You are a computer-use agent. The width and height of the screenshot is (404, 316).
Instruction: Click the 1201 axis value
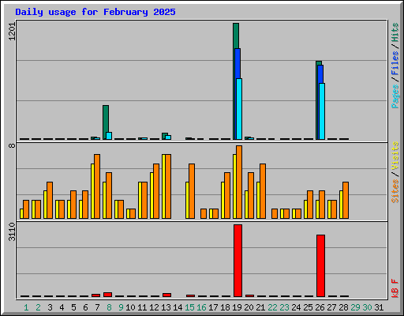point(12,32)
